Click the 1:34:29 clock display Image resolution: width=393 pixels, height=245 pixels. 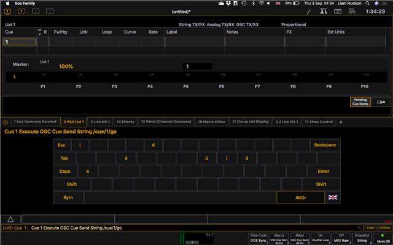coord(375,12)
